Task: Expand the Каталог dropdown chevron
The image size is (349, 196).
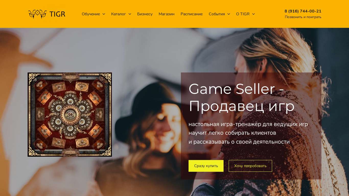Action: tap(130, 14)
